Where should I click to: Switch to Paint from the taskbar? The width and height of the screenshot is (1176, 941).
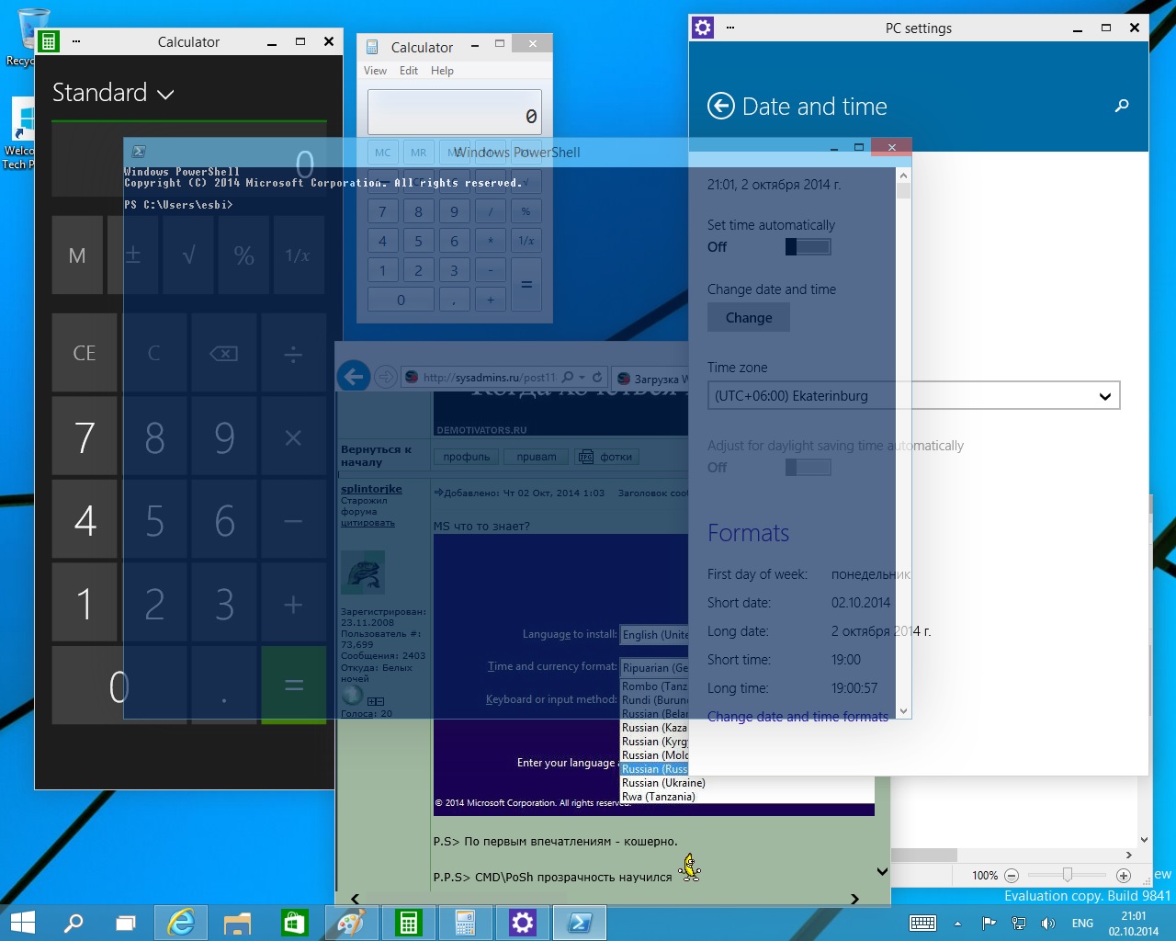pos(351,923)
